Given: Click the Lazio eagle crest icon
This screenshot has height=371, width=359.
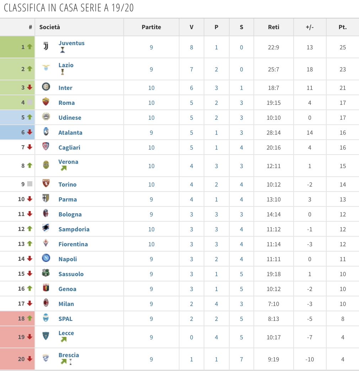Looking at the screenshot, I should 46,68.
